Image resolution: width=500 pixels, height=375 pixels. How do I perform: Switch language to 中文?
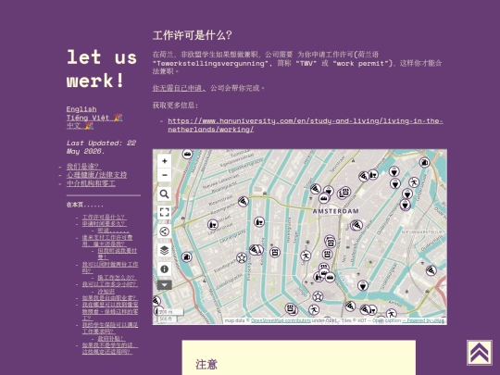[x=80, y=126]
